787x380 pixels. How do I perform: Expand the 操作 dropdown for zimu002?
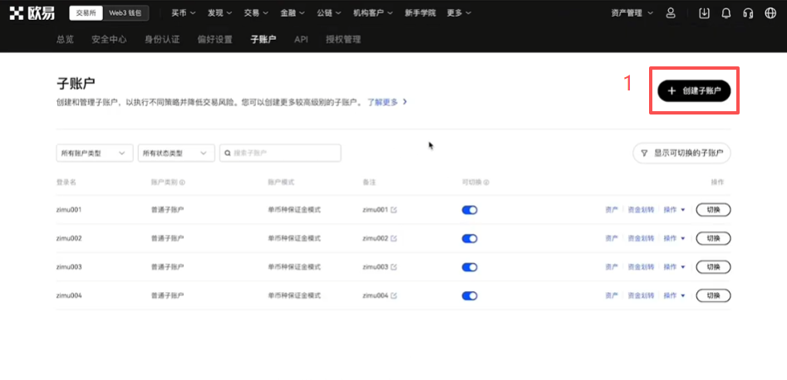point(674,238)
